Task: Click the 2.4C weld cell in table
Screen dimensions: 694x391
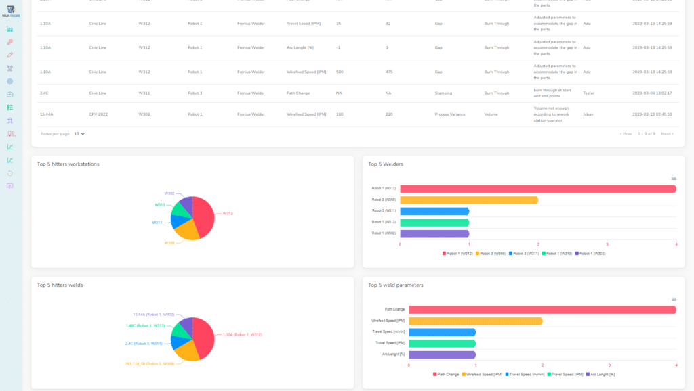Action: tap(44, 93)
